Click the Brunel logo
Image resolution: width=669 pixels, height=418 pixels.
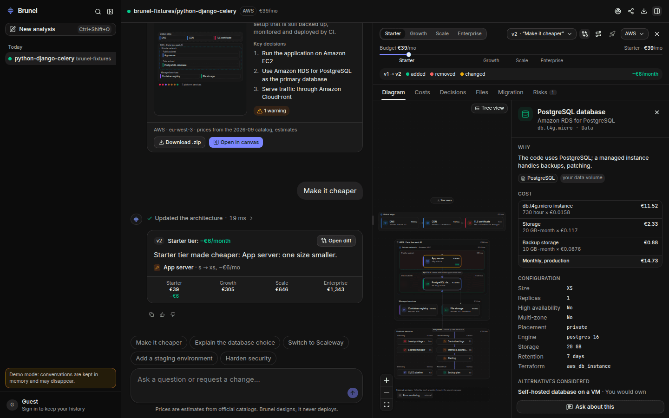[11, 11]
